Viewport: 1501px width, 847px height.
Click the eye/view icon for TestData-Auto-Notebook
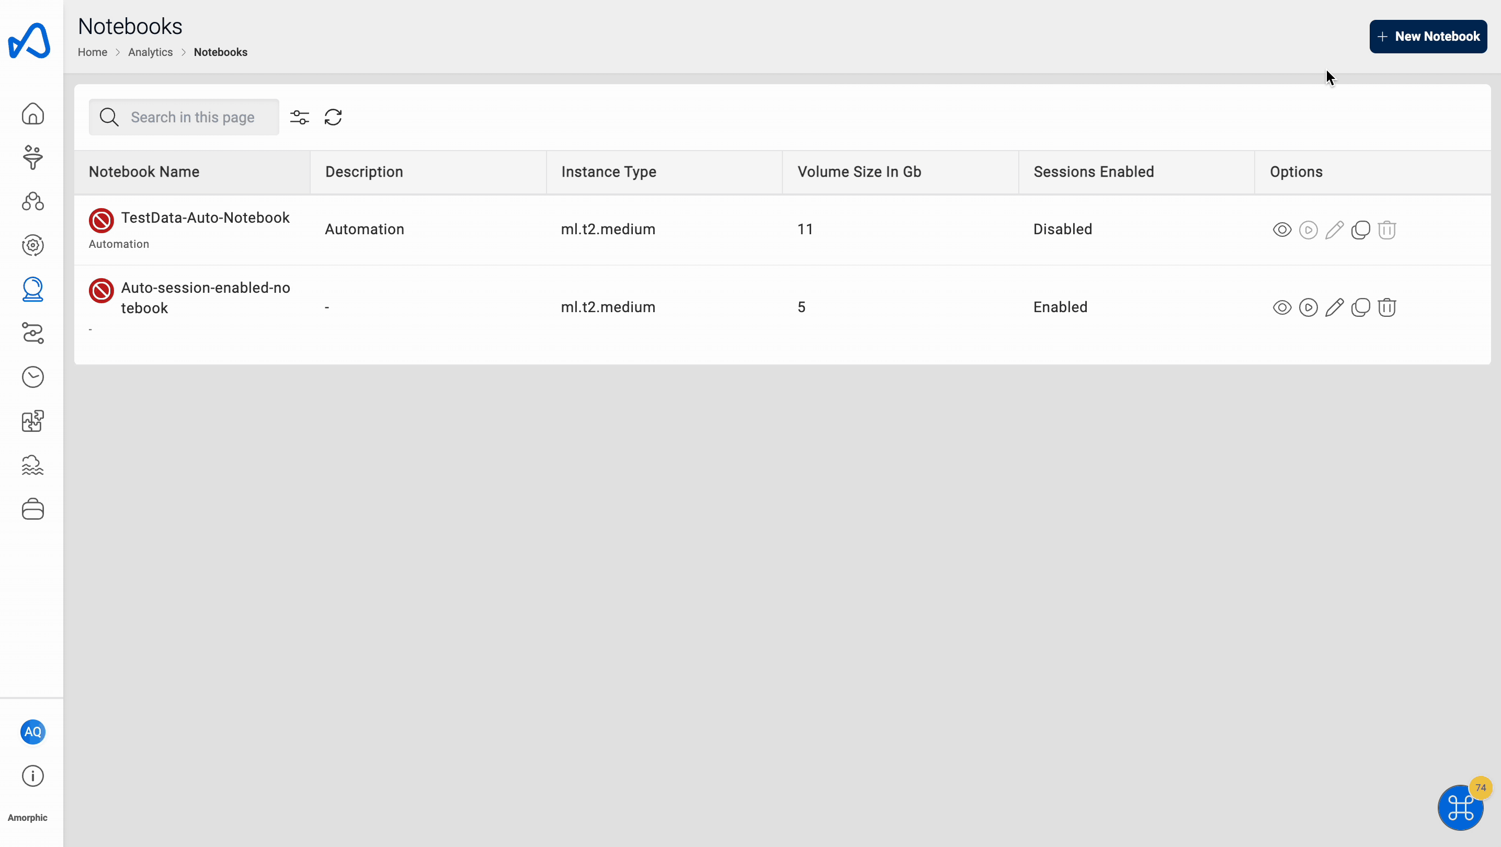point(1281,229)
